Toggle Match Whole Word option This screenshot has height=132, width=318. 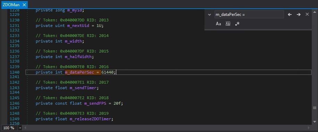click(228, 24)
